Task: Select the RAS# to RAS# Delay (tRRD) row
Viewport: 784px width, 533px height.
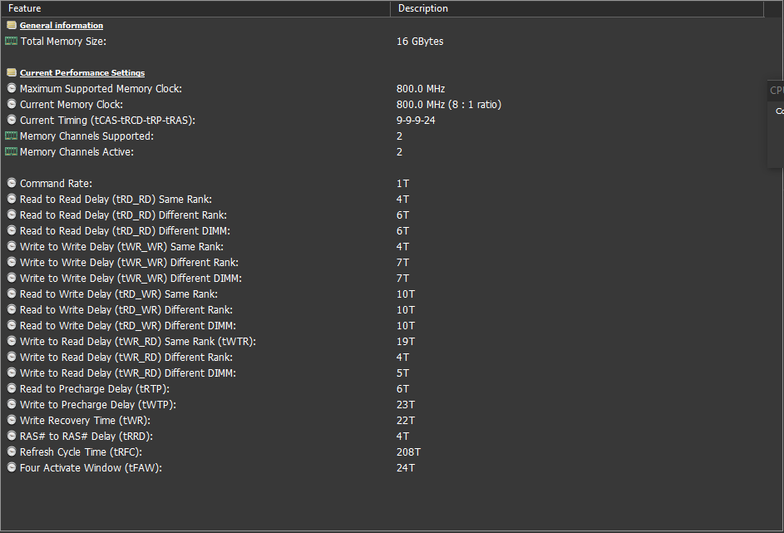Action: click(x=86, y=437)
